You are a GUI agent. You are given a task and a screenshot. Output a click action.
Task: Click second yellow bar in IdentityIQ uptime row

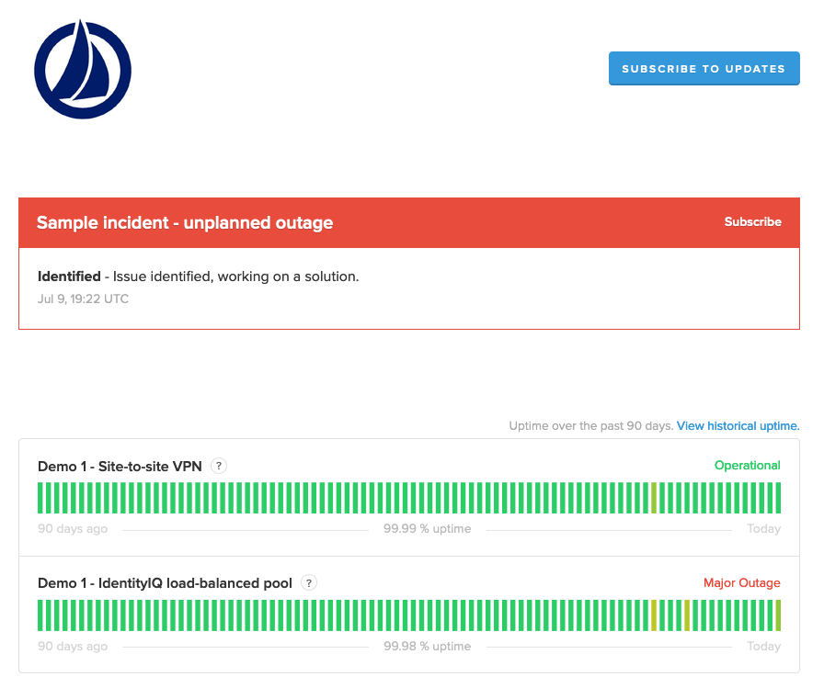pos(686,615)
